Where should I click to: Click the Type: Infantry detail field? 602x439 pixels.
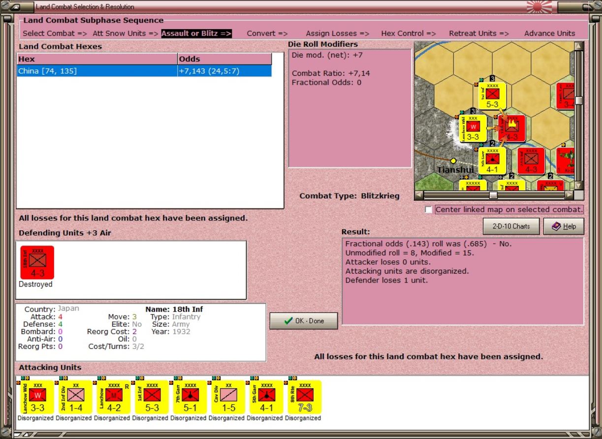tap(175, 316)
